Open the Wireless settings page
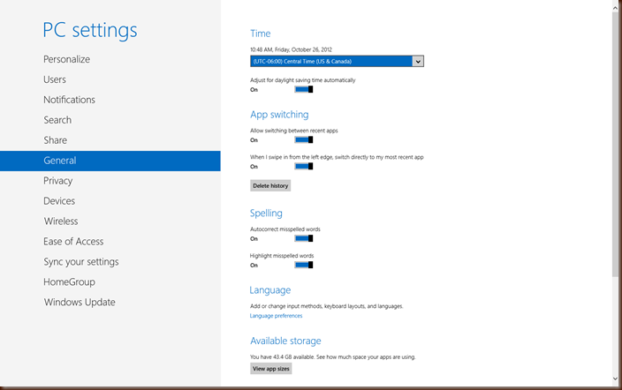 [61, 221]
